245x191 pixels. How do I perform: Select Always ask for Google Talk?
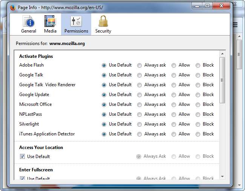[139, 75]
